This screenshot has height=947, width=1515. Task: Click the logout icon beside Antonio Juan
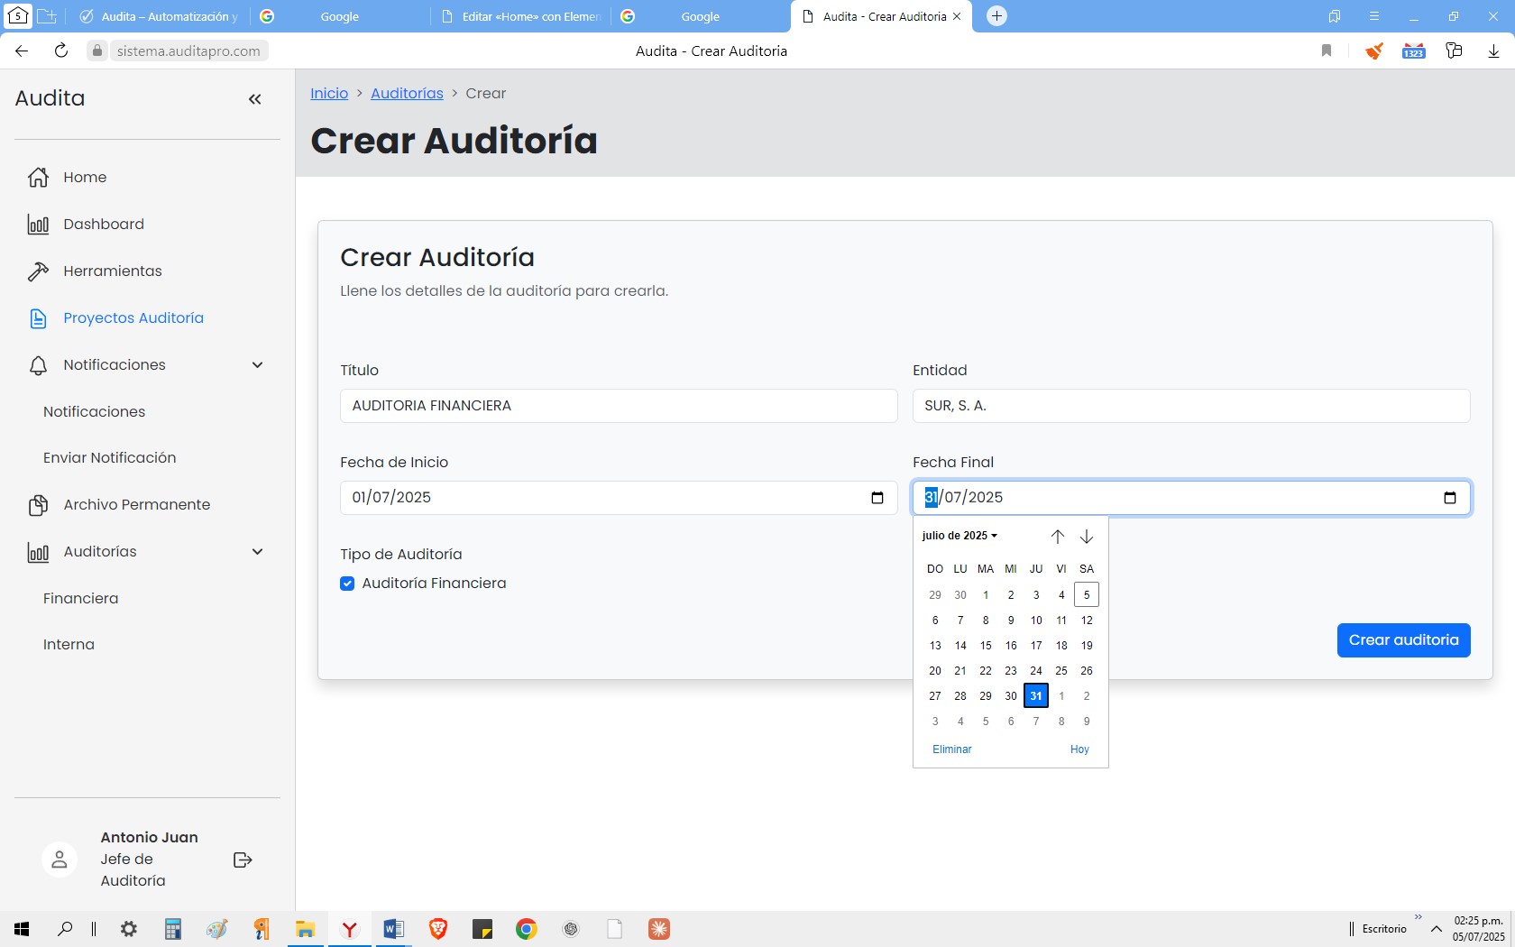pos(243,860)
